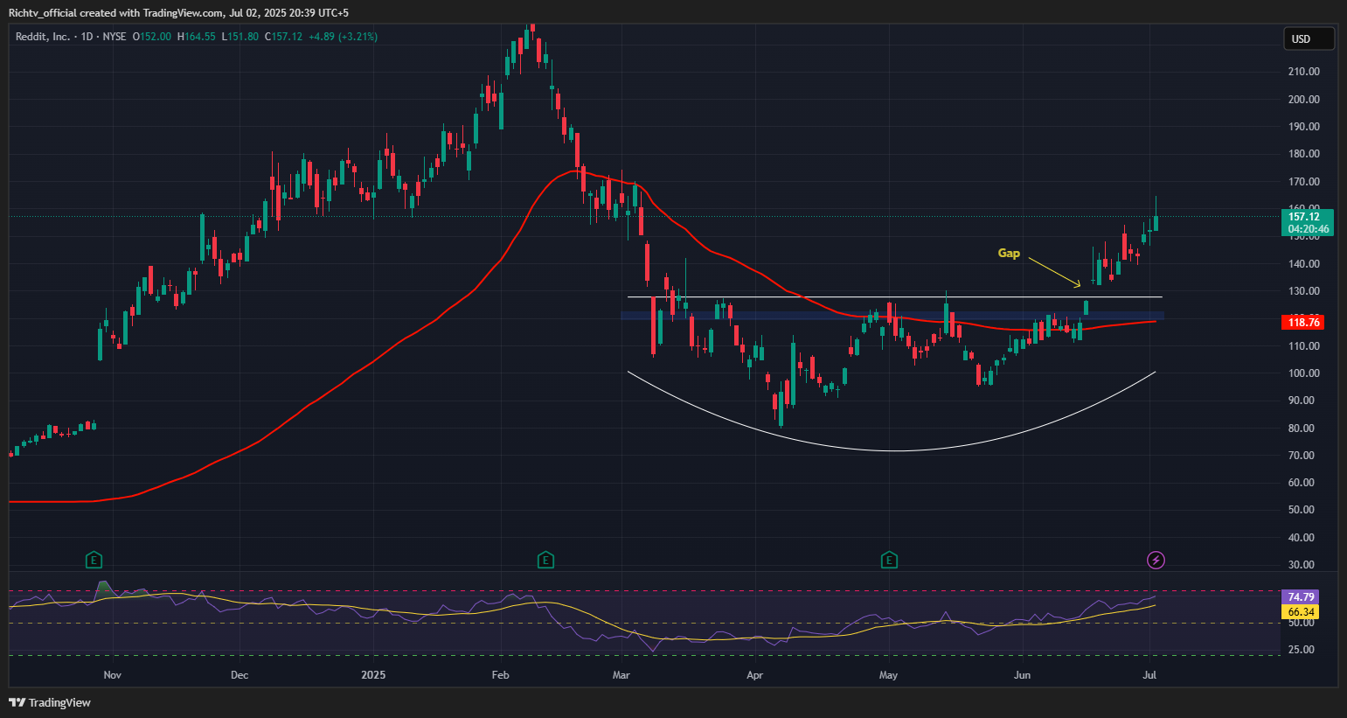Select the Reddit, Inc. symbol name
This screenshot has width=1347, height=718.
(x=43, y=37)
